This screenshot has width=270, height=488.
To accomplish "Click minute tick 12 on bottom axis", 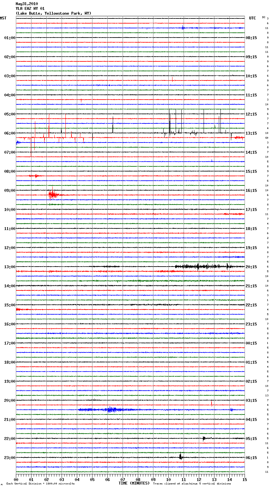I will [x=199, y=479].
